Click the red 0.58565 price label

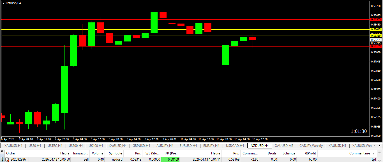(x=376, y=19)
